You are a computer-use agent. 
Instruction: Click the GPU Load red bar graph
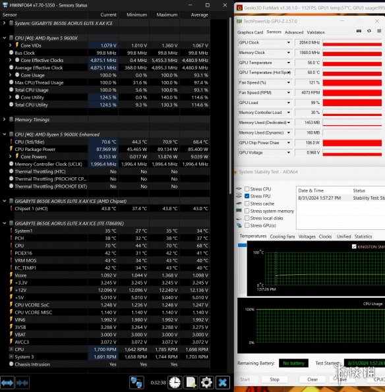352,103
